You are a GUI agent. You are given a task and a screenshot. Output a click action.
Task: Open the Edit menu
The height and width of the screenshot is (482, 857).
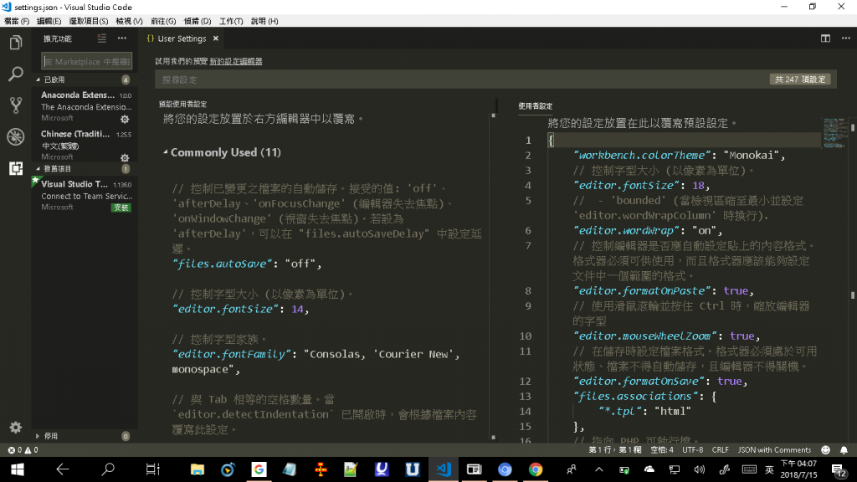coord(49,21)
